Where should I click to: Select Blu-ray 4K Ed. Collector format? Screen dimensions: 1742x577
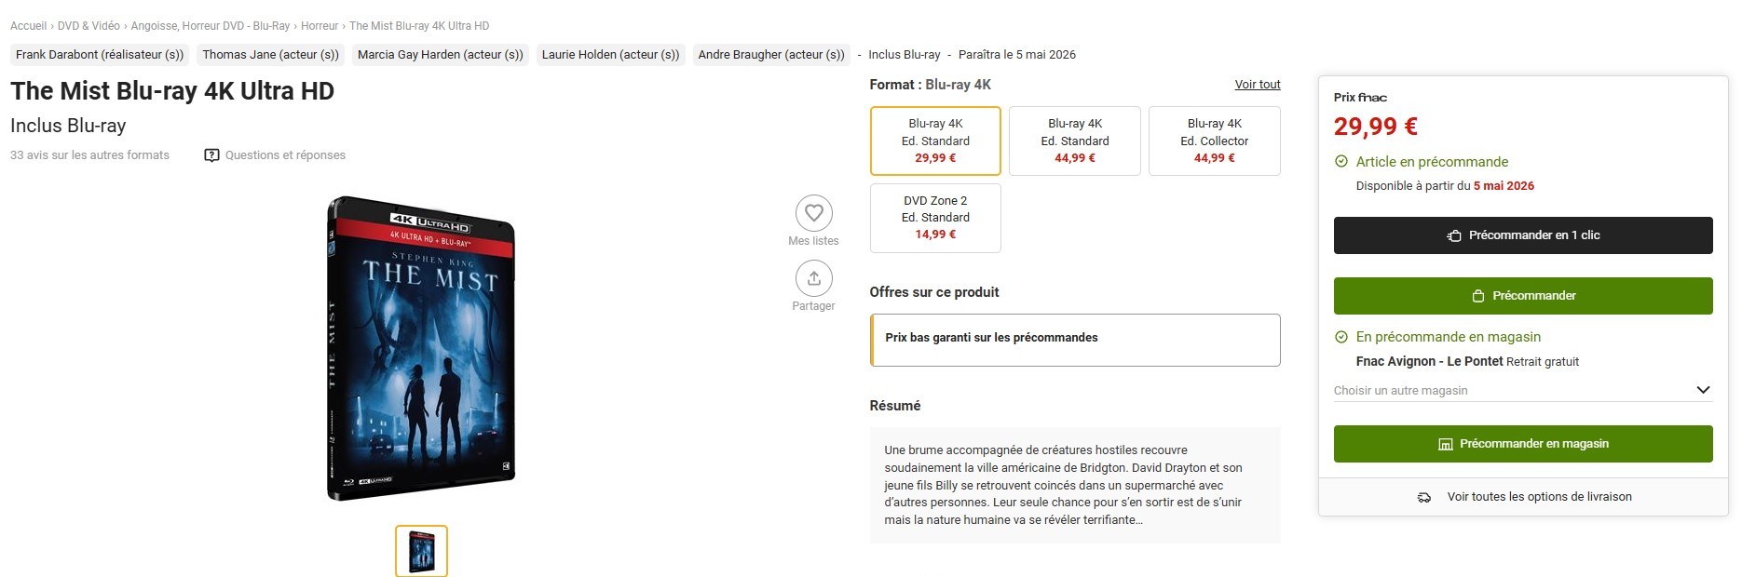(x=1214, y=141)
